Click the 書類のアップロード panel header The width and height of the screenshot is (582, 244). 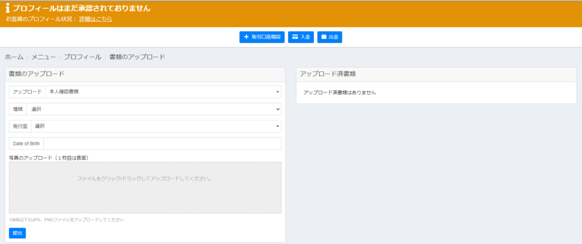36,74
